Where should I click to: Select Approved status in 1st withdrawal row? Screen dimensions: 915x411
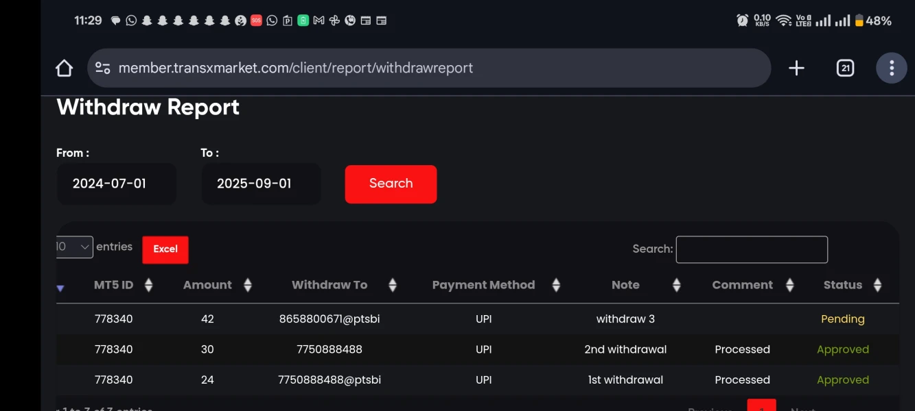click(843, 379)
